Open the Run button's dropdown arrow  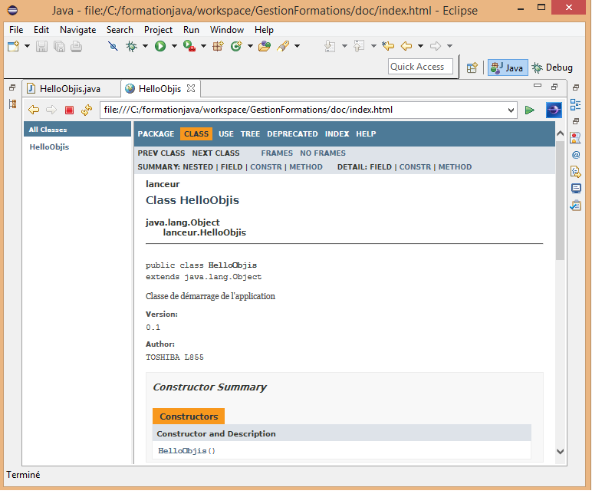(173, 47)
